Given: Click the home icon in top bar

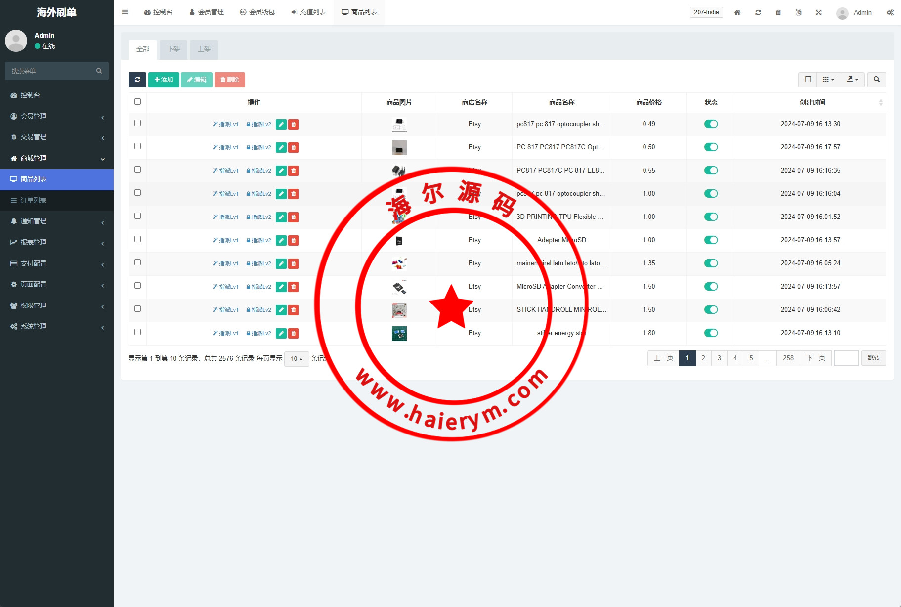Looking at the screenshot, I should click(737, 12).
